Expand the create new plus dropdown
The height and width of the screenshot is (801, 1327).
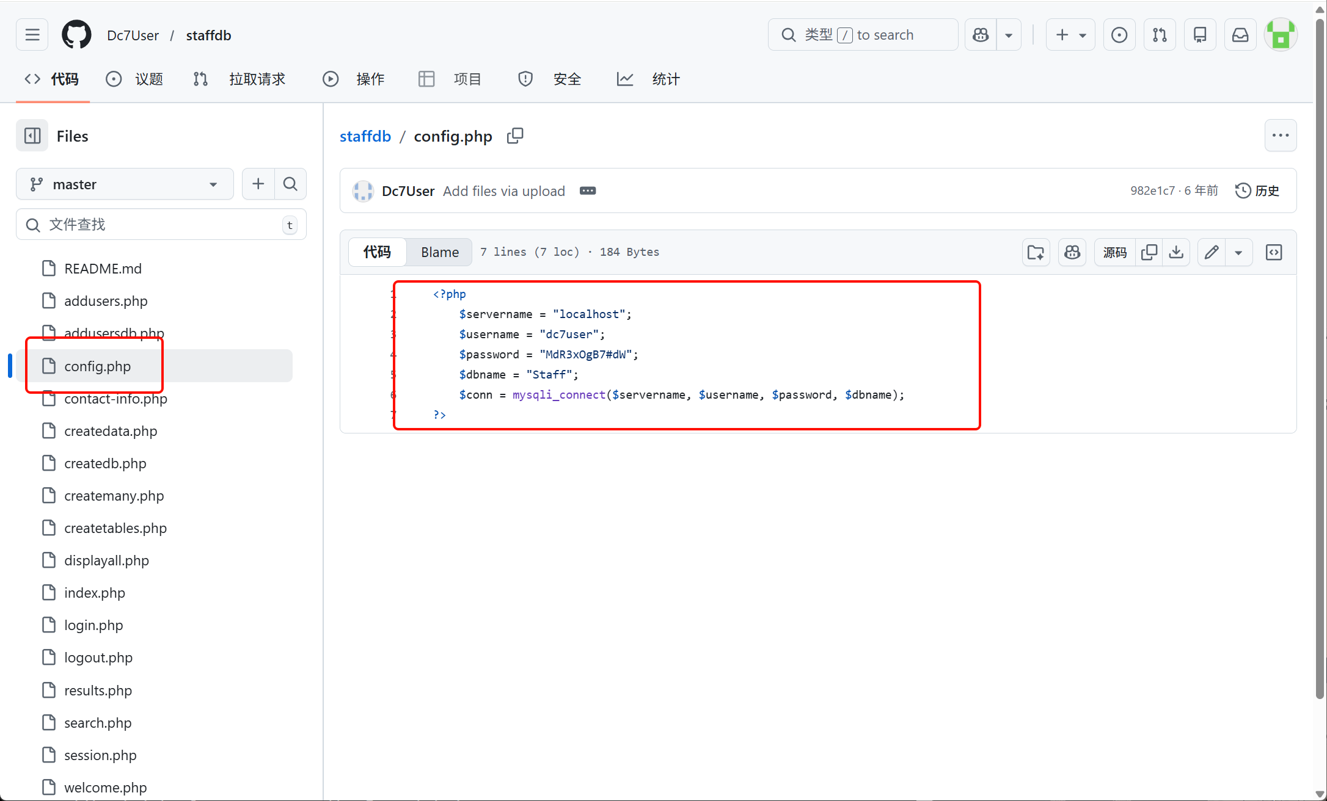1070,35
